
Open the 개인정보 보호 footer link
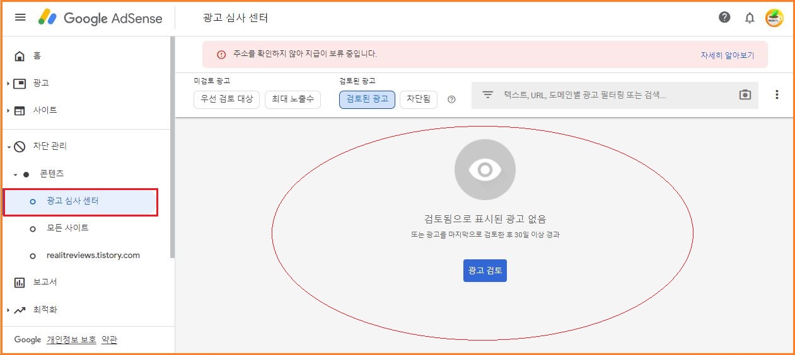(x=71, y=340)
